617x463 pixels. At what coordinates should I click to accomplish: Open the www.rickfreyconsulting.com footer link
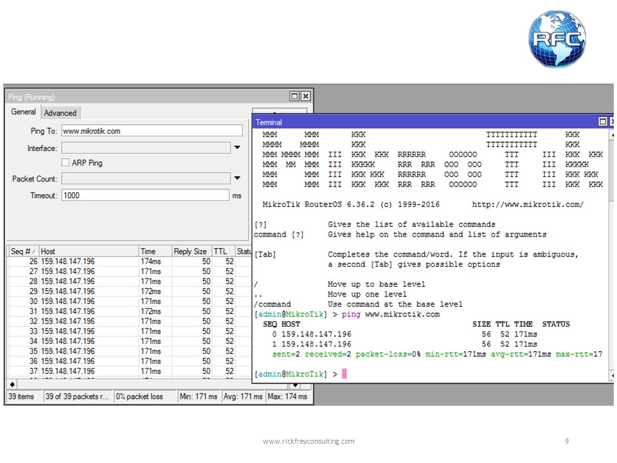click(308, 441)
